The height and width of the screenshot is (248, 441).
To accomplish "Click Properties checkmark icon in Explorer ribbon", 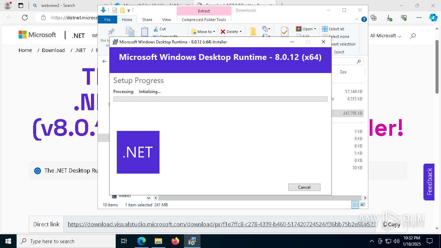I will pos(285,32).
